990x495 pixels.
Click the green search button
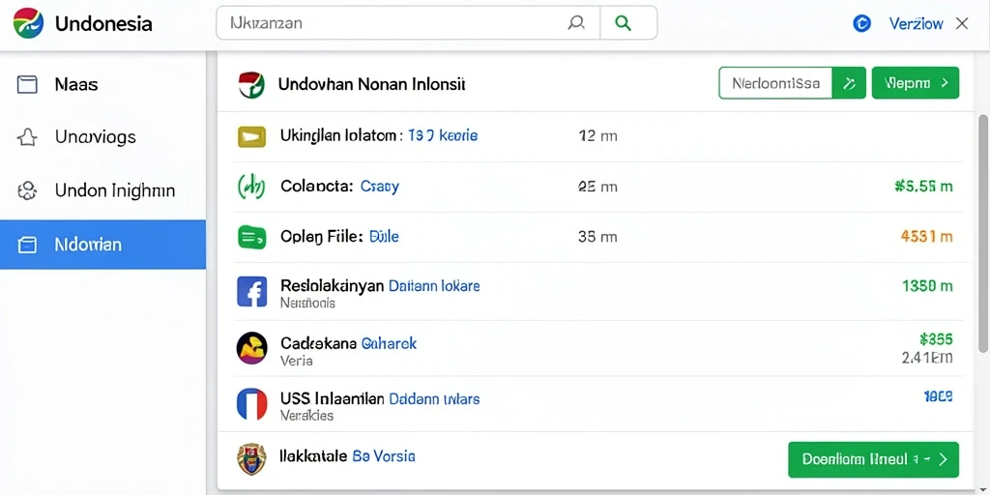pos(624,23)
